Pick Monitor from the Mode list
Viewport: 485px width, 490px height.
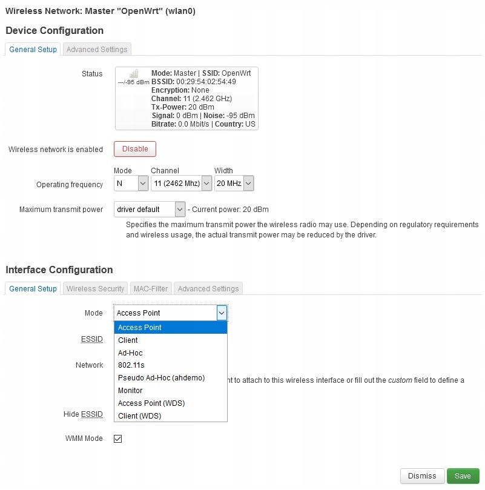pos(131,391)
